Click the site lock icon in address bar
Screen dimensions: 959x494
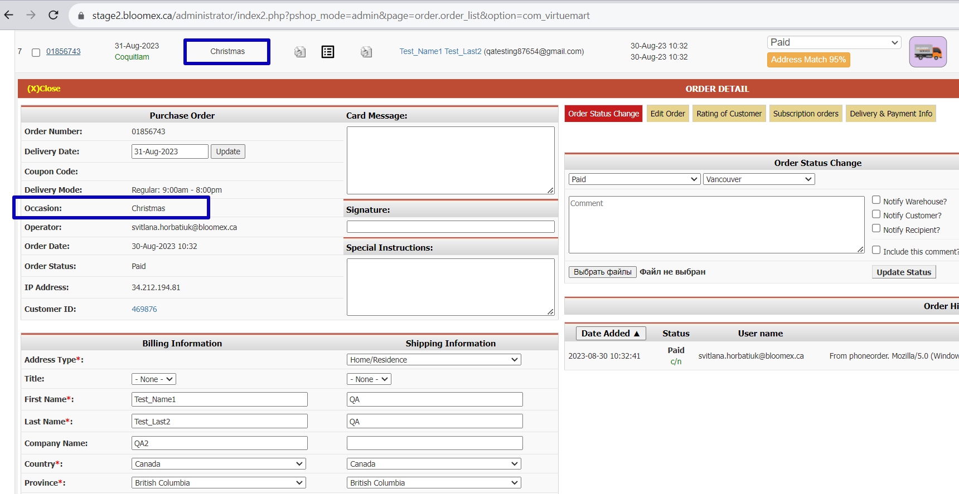coord(81,16)
